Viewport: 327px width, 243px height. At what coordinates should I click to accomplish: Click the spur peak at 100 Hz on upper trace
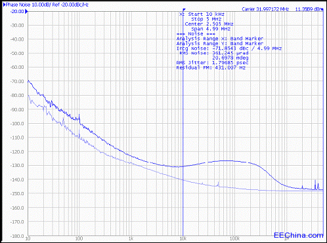pos(79,115)
